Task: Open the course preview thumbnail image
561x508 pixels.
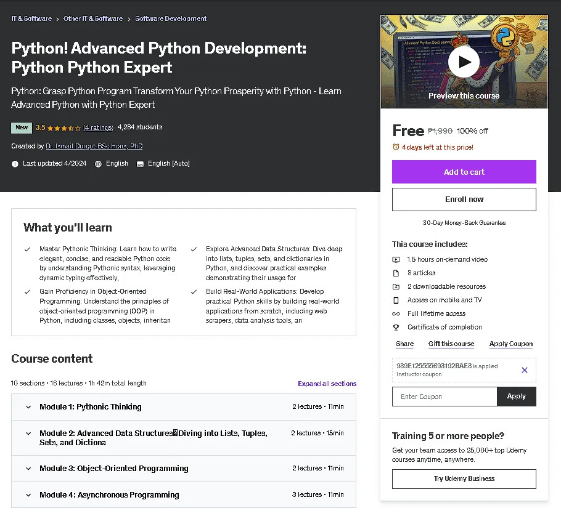Action: [x=464, y=62]
